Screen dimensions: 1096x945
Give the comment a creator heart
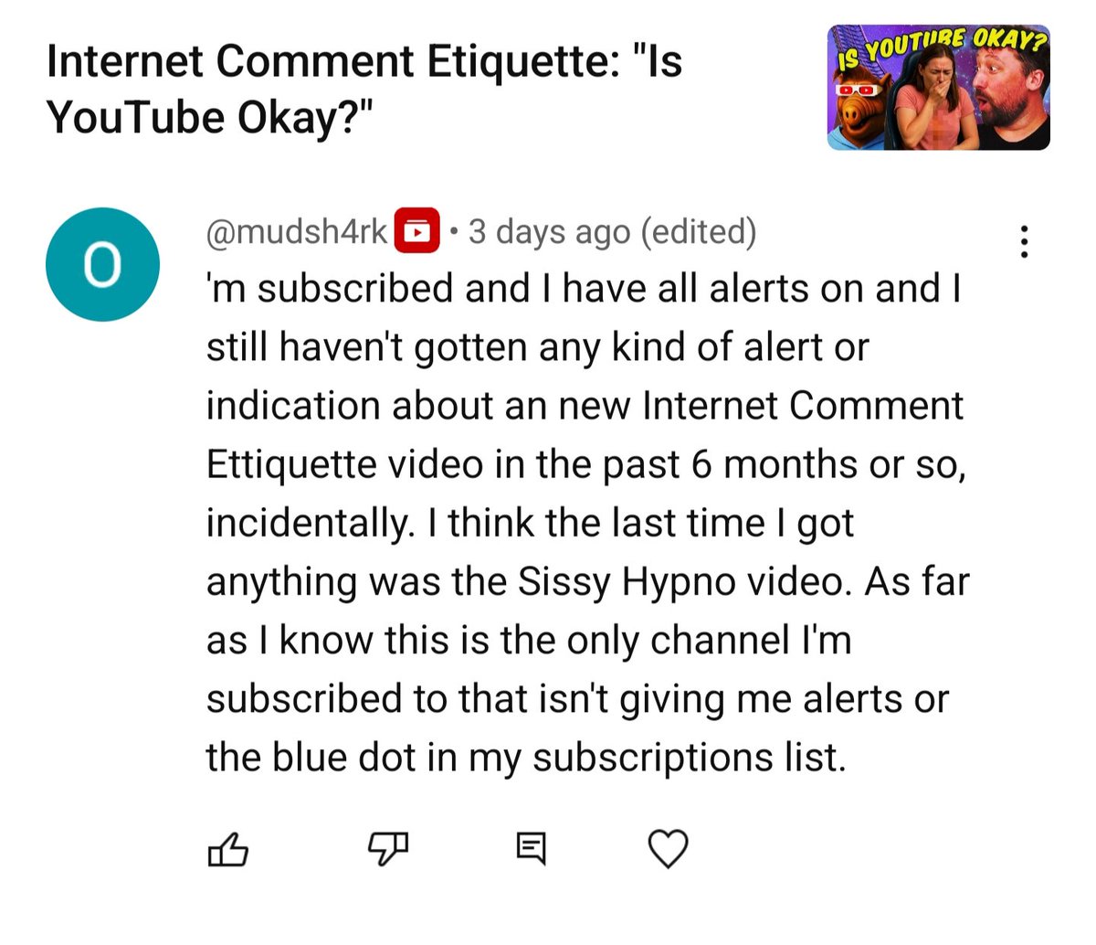[668, 849]
